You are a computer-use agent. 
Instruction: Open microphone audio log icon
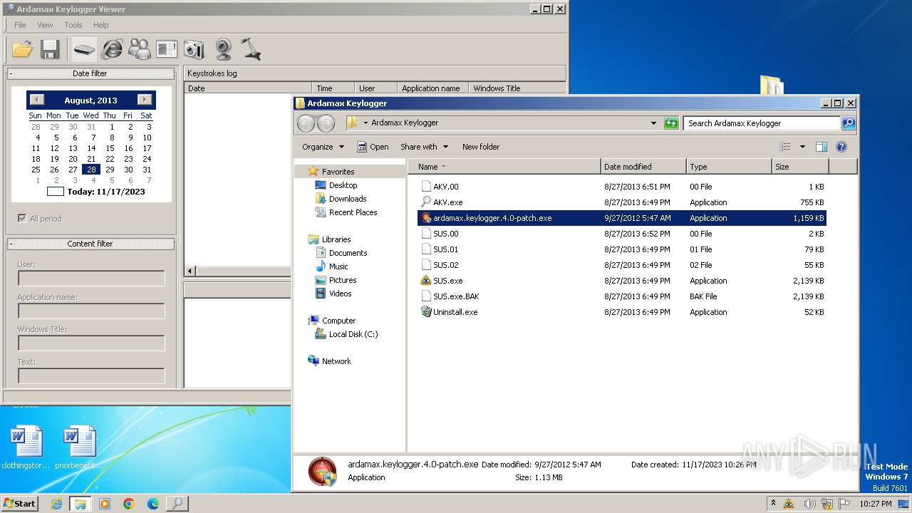coord(250,49)
